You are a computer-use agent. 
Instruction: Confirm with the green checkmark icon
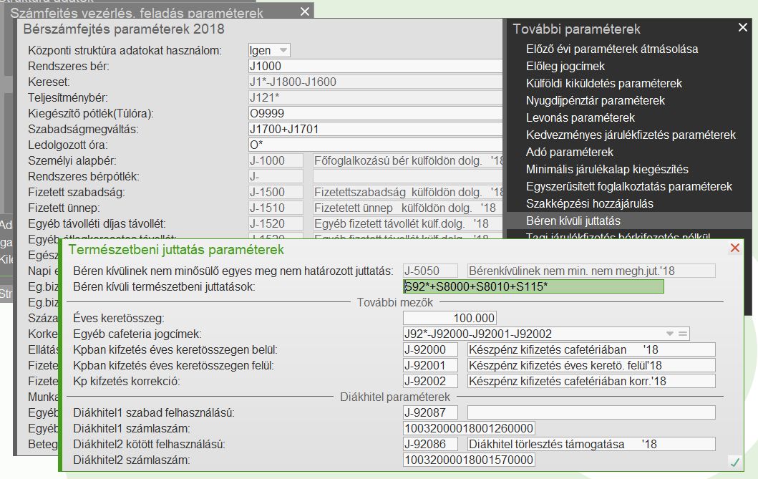tap(735, 463)
